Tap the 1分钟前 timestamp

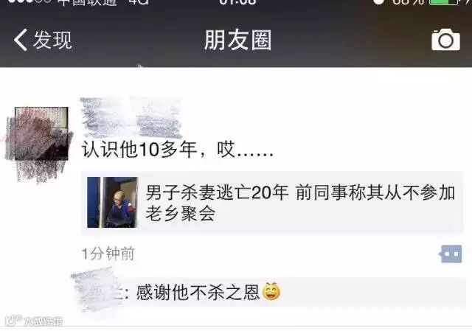(108, 254)
